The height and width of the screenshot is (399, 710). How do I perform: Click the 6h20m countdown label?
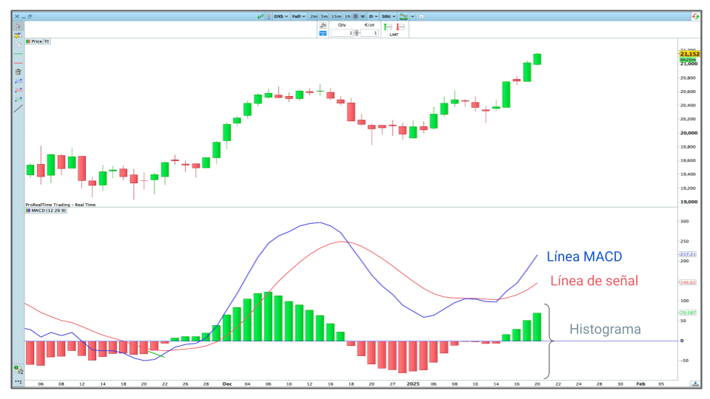688,60
